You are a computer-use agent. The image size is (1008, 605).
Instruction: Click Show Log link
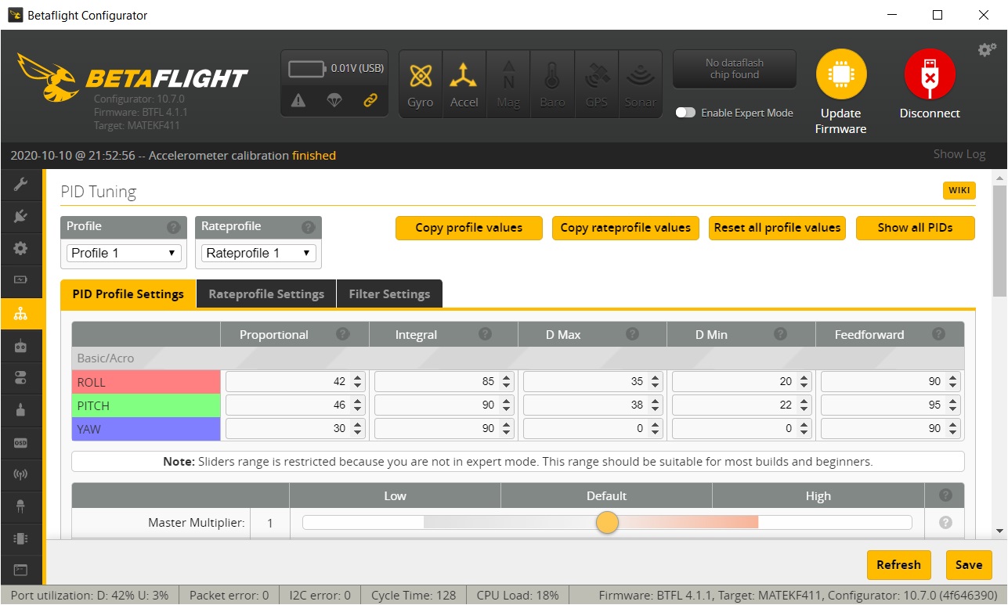(x=959, y=154)
